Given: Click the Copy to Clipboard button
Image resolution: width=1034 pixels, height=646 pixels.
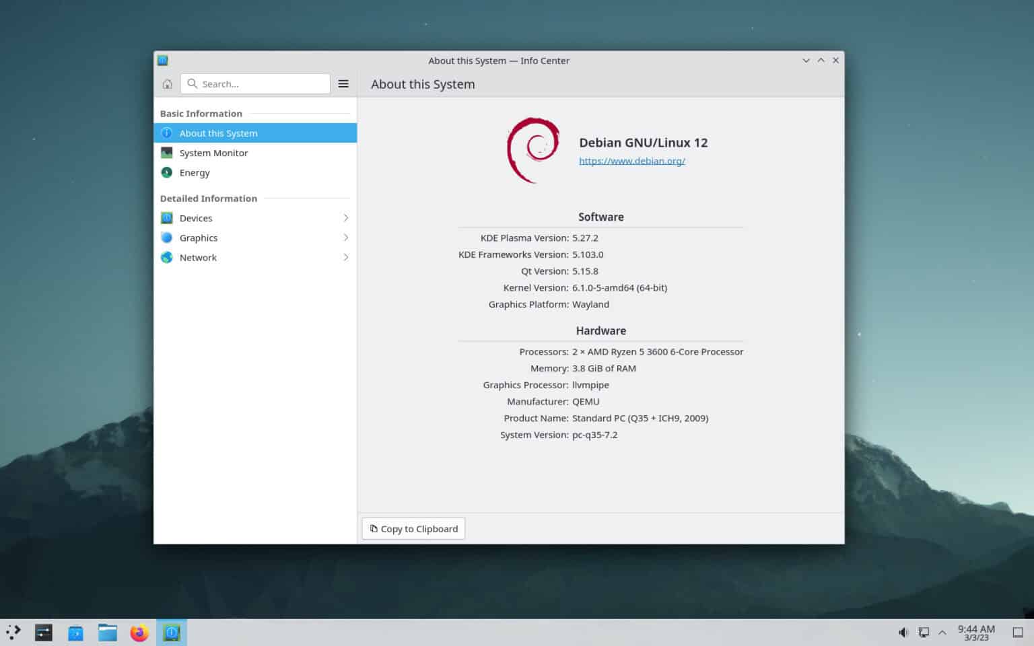Looking at the screenshot, I should [413, 528].
